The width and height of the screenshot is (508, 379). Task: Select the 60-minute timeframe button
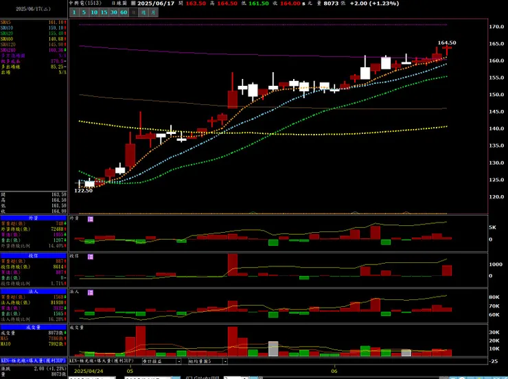pyautogui.click(x=124, y=12)
